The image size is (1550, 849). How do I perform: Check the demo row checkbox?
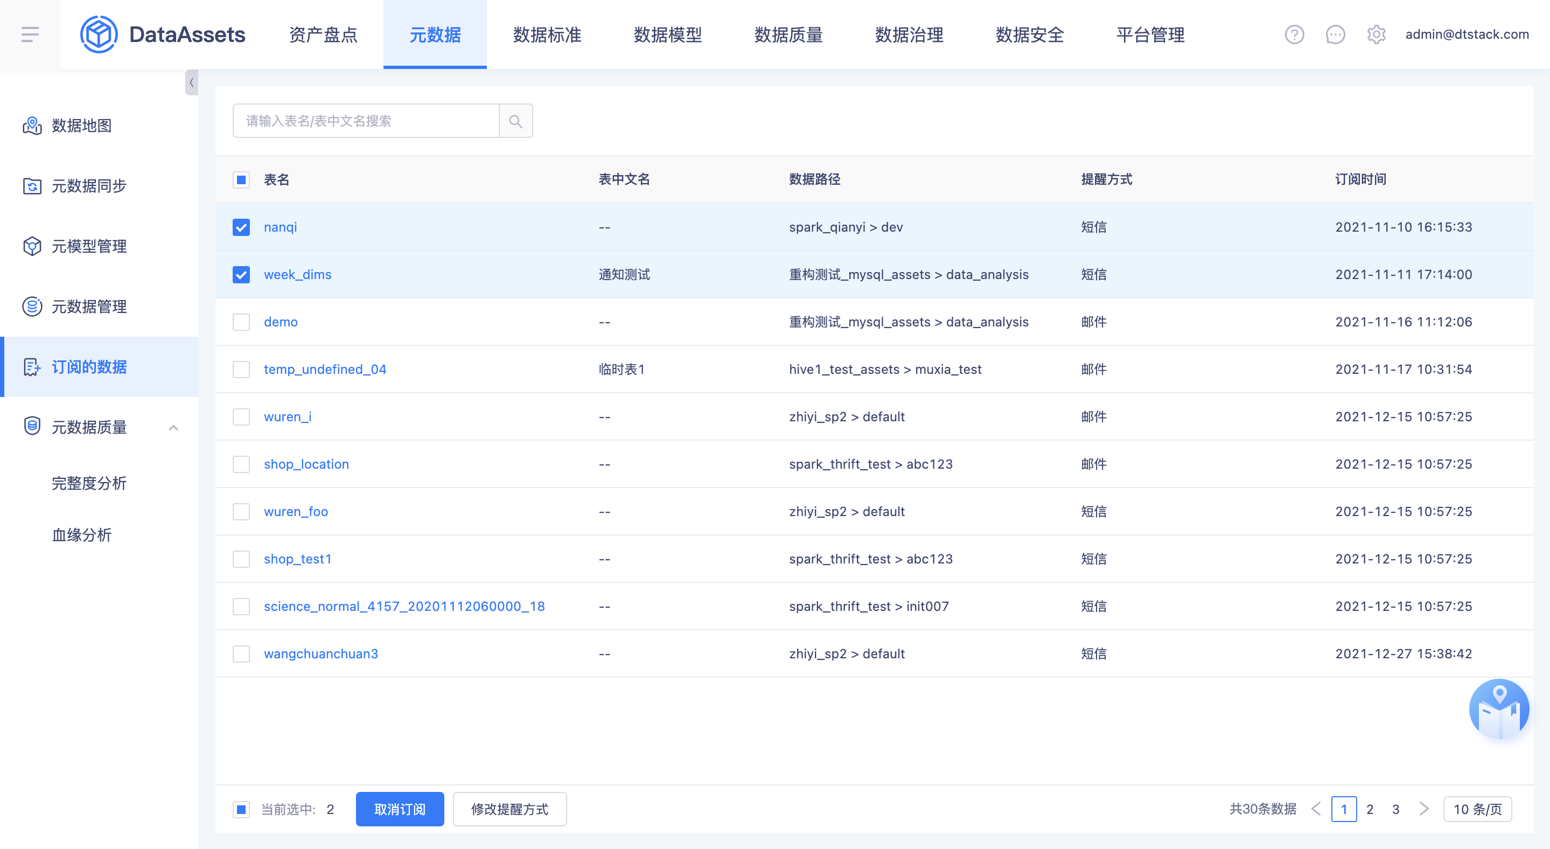[241, 322]
